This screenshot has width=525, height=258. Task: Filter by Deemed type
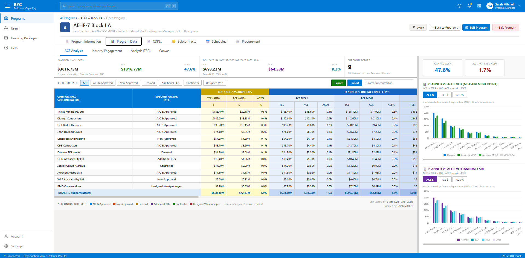(x=150, y=83)
